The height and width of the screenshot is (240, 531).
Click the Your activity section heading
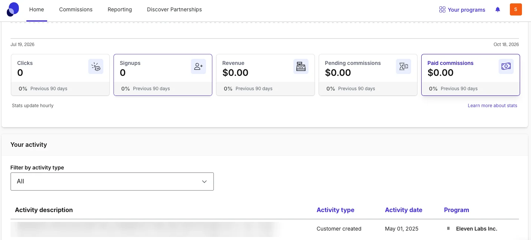coord(29,145)
